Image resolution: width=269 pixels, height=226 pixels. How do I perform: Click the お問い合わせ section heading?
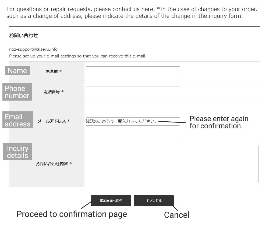click(23, 35)
